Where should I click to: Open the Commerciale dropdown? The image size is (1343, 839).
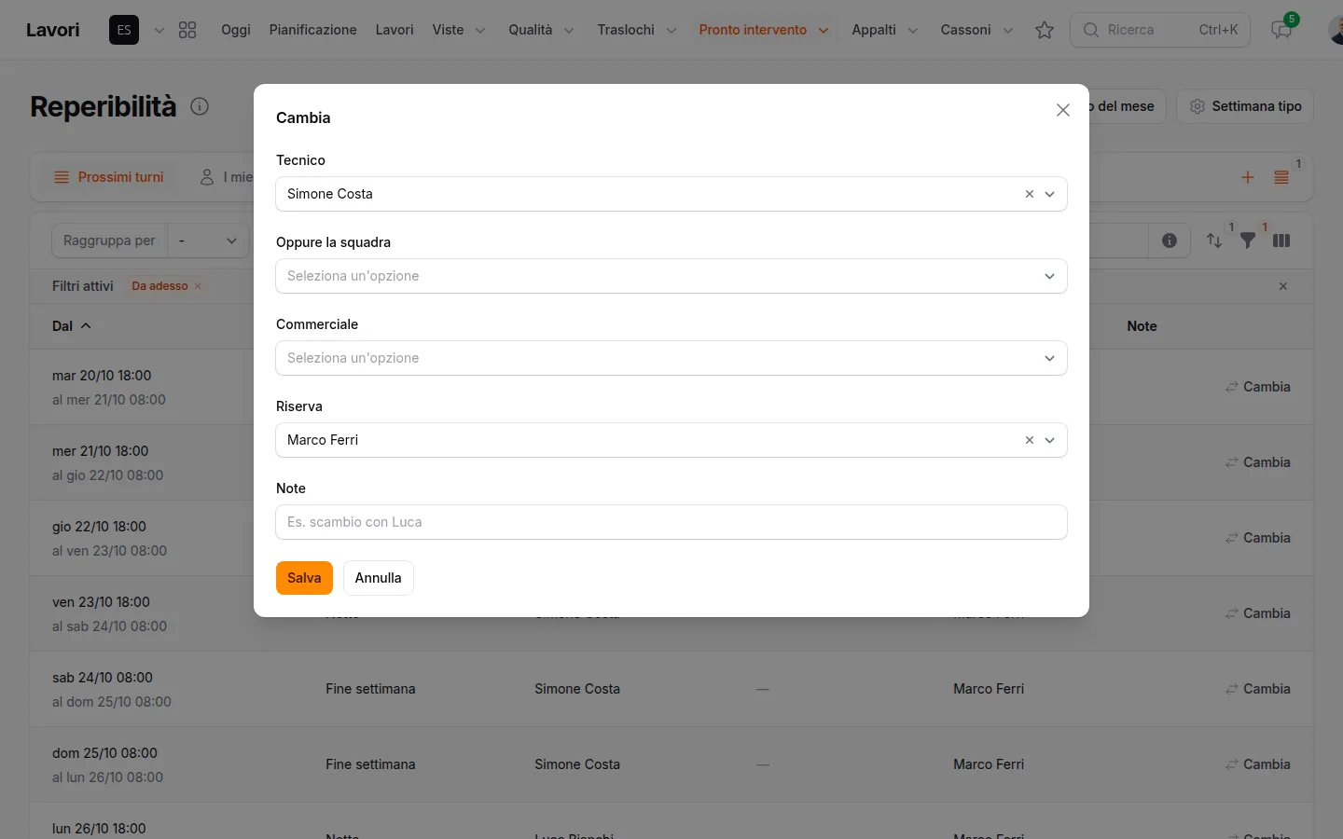(x=671, y=358)
